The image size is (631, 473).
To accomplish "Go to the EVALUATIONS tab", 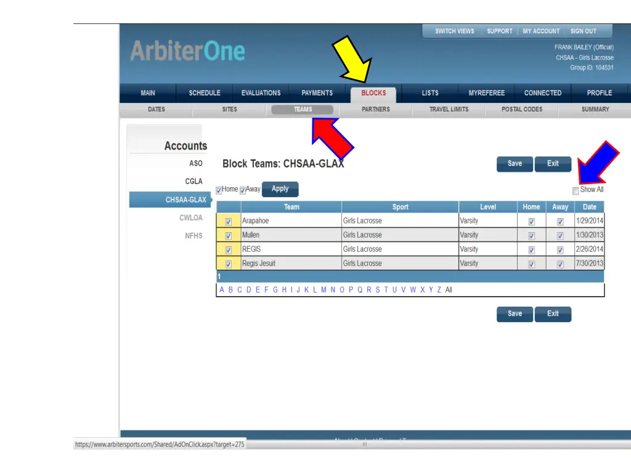I will point(261,93).
